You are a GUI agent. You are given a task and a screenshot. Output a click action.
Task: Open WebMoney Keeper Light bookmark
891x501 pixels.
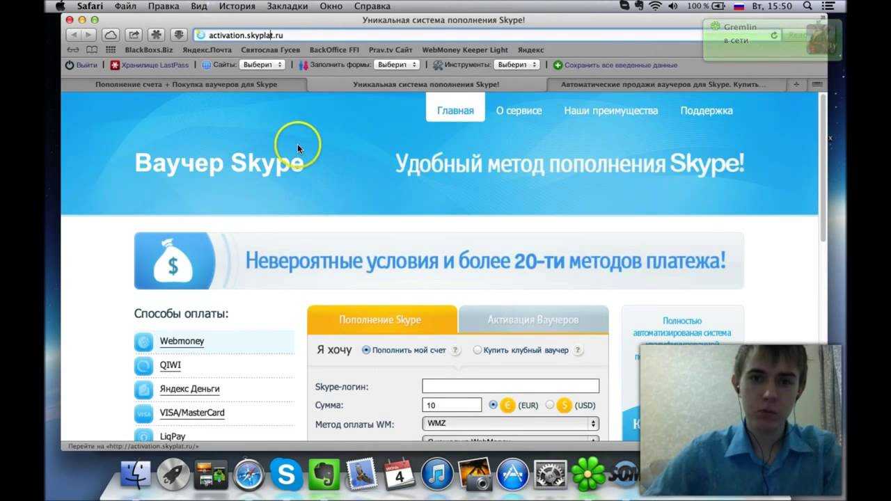point(465,50)
